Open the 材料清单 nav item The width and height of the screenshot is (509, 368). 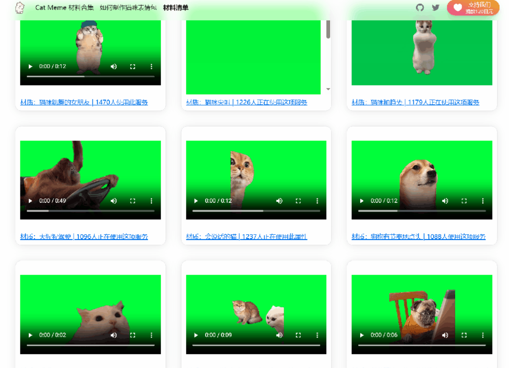pos(176,8)
